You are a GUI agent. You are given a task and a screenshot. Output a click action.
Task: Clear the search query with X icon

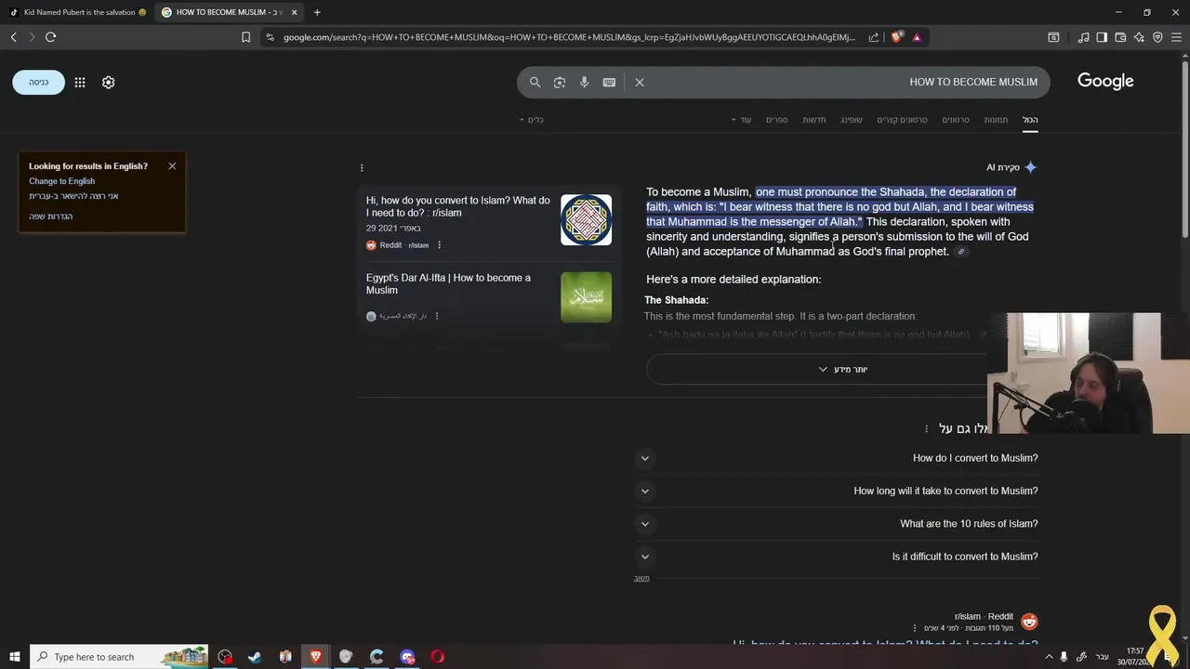click(640, 82)
